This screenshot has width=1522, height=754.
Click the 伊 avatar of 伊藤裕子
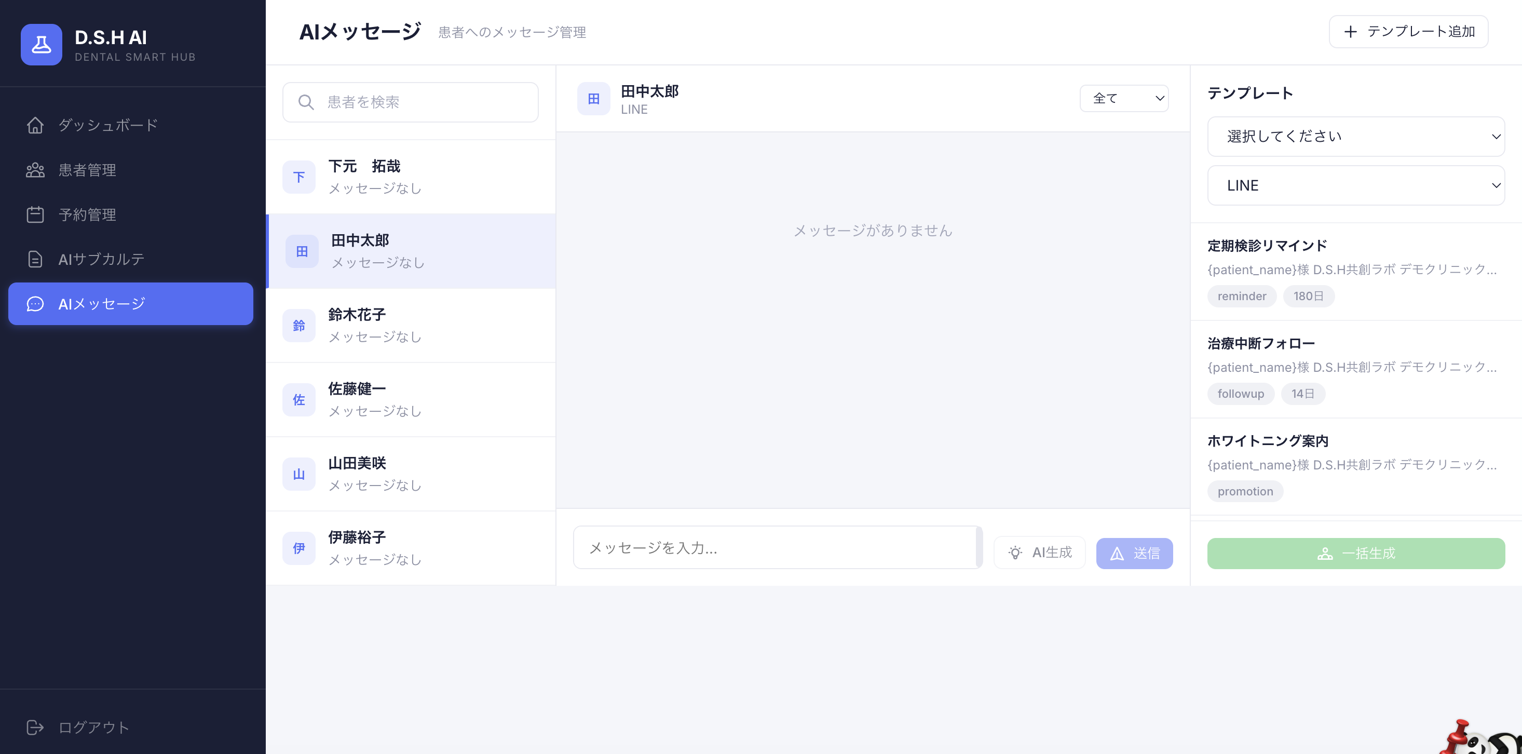(299, 548)
